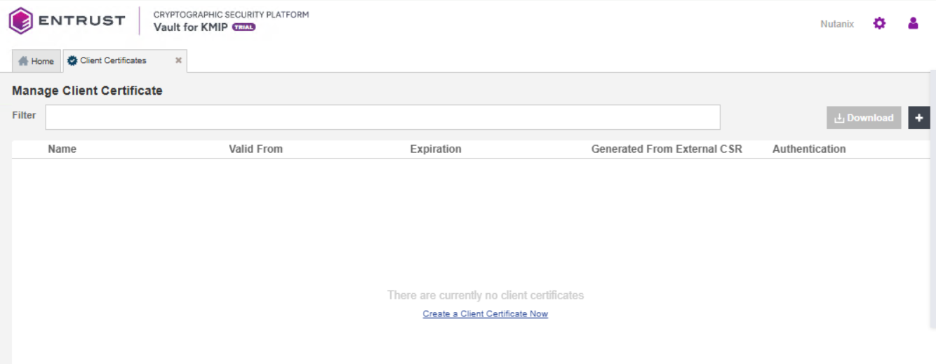Open the user profile icon menu

(x=913, y=23)
